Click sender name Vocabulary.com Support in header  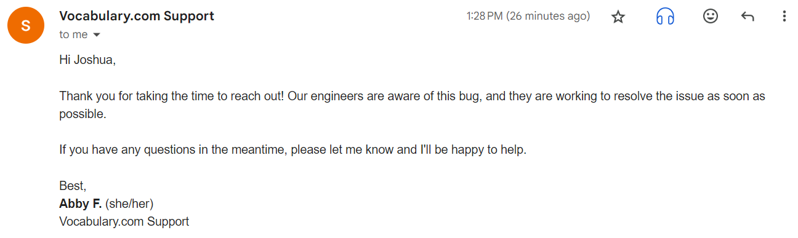click(137, 17)
